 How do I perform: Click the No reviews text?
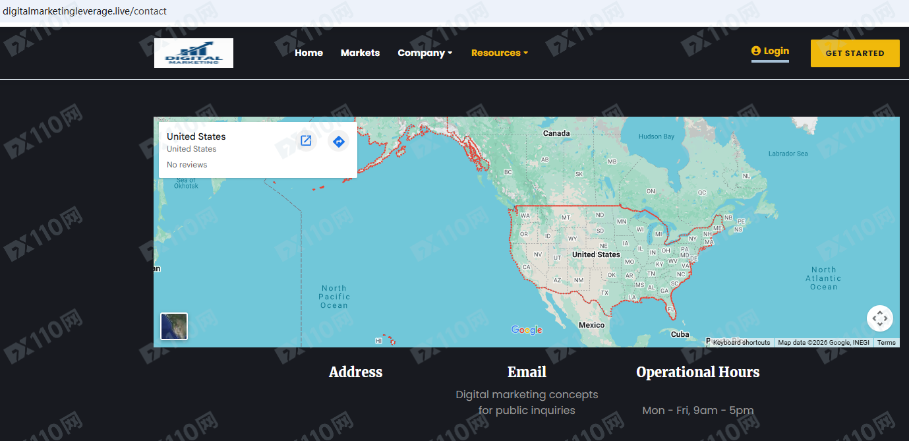[187, 165]
